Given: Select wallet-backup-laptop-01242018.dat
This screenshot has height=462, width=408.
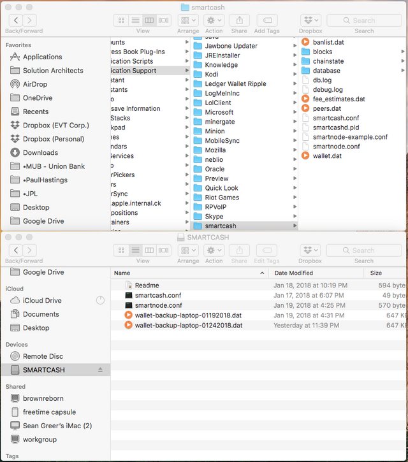Looking at the screenshot, I should point(189,325).
